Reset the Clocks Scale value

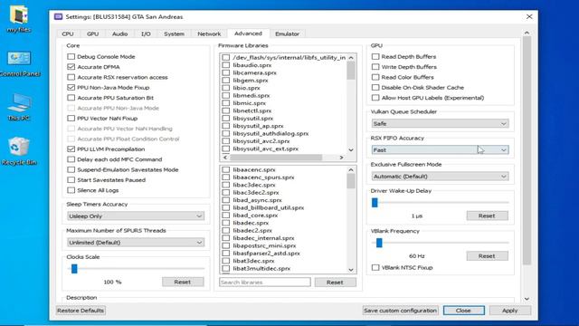(x=183, y=282)
